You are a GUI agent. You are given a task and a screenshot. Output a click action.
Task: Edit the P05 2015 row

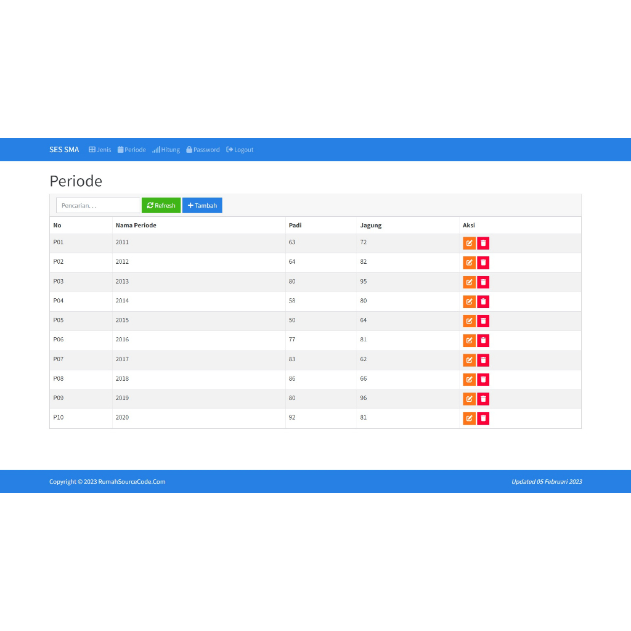pos(469,321)
